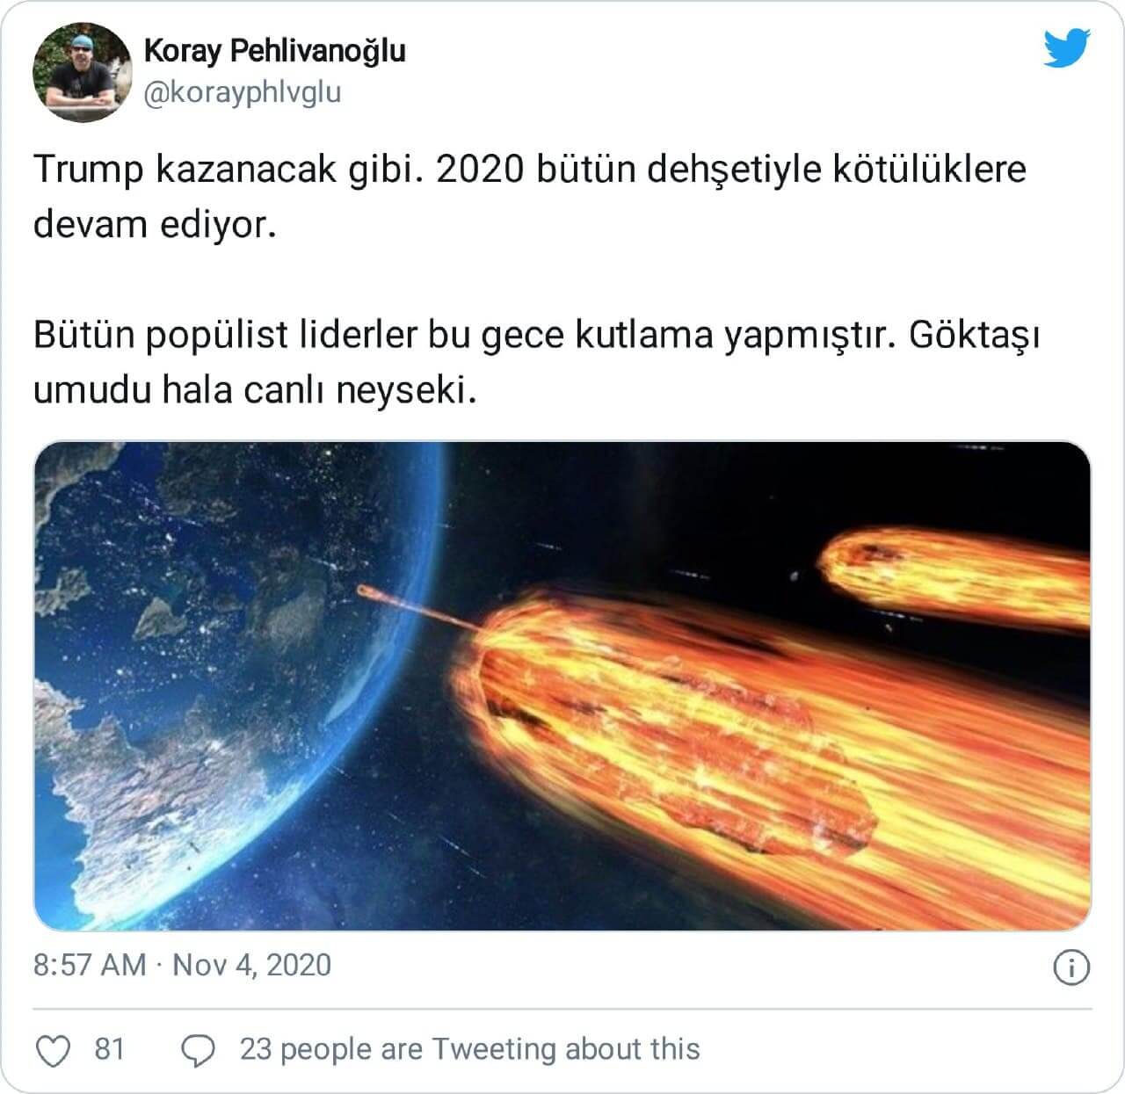
Task: Open the @korayphlvglu handle link
Action: [x=242, y=92]
